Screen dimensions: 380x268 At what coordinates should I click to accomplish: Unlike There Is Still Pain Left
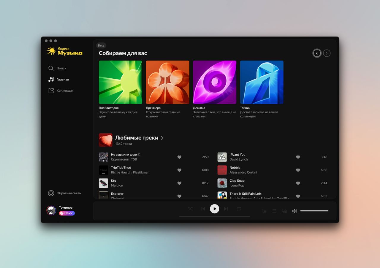pyautogui.click(x=298, y=196)
